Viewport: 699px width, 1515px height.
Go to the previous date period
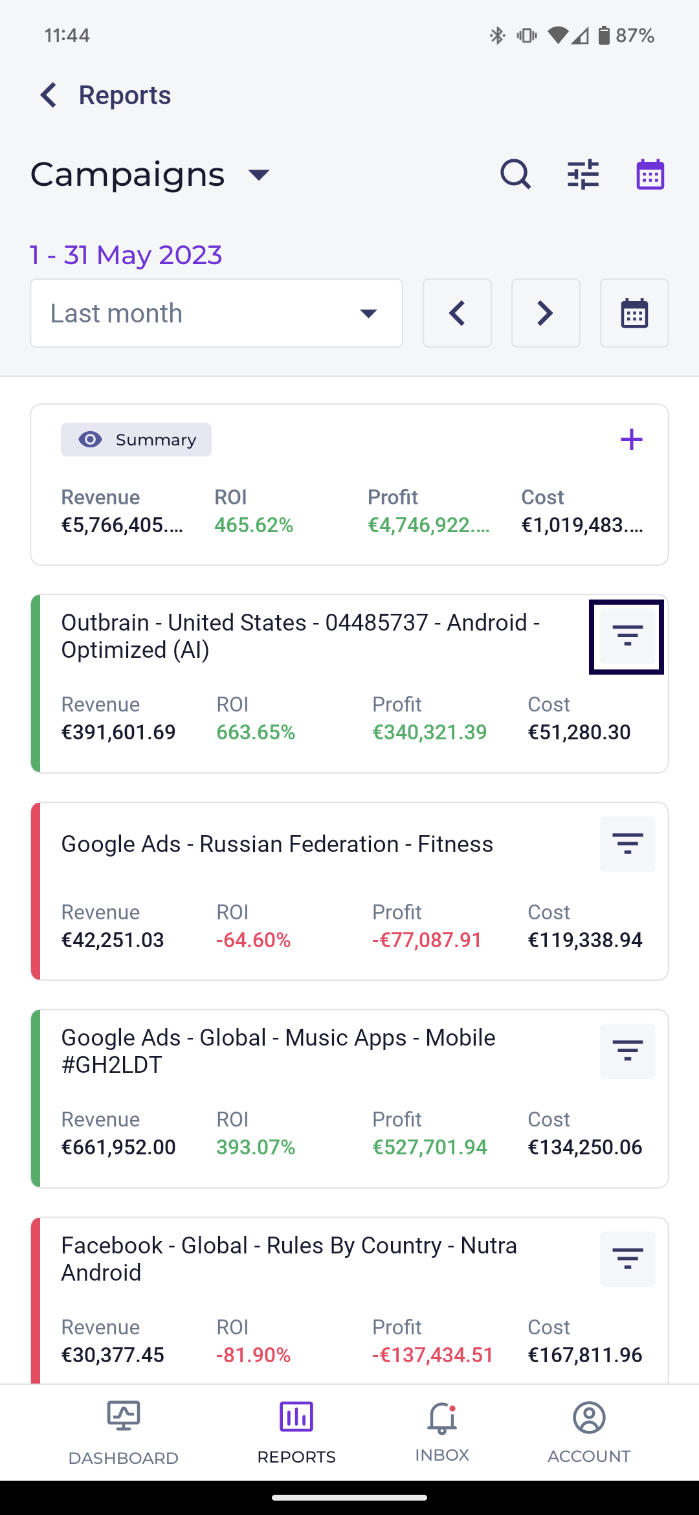point(457,313)
